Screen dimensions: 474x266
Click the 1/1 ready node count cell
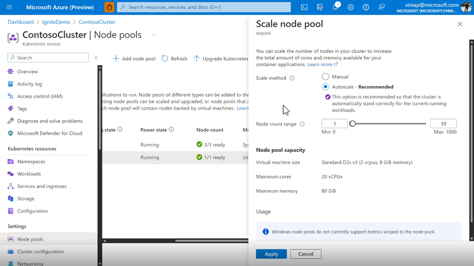[x=211, y=157]
